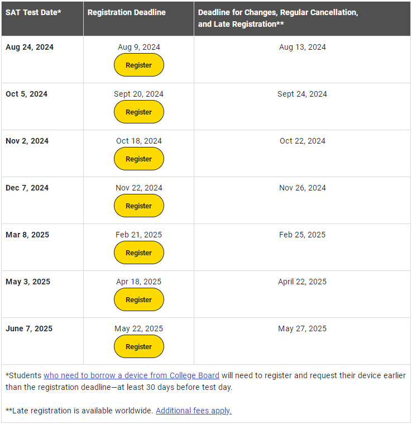Click Register for Aug 24, 2024 test
Image resolution: width=412 pixels, height=424 pixels.
[139, 65]
